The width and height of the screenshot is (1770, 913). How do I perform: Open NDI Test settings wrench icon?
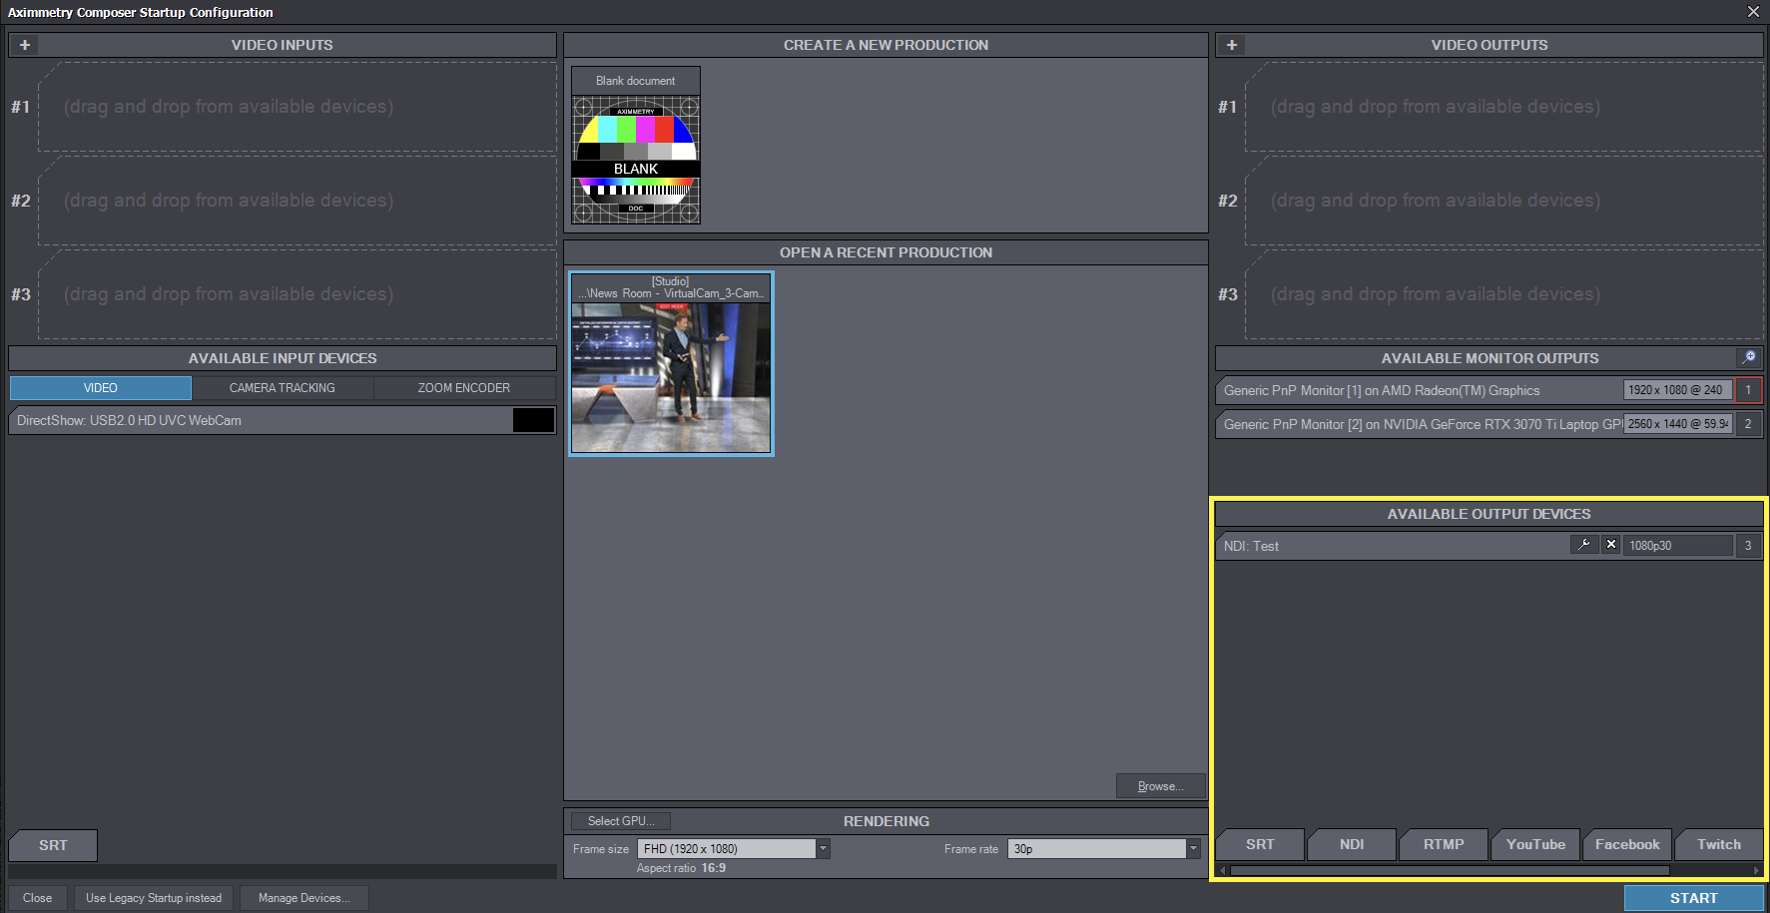point(1584,545)
